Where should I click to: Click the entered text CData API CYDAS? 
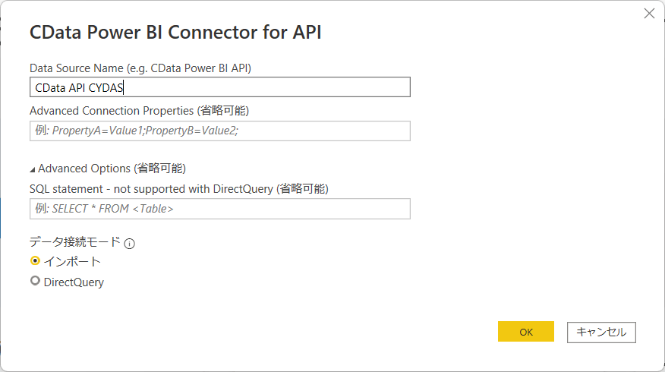pyautogui.click(x=79, y=87)
